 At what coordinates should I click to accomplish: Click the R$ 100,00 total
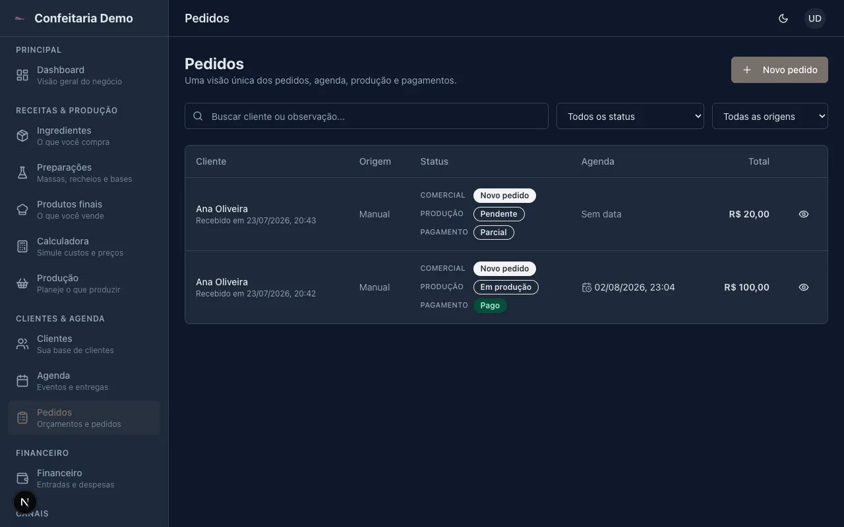coord(746,287)
